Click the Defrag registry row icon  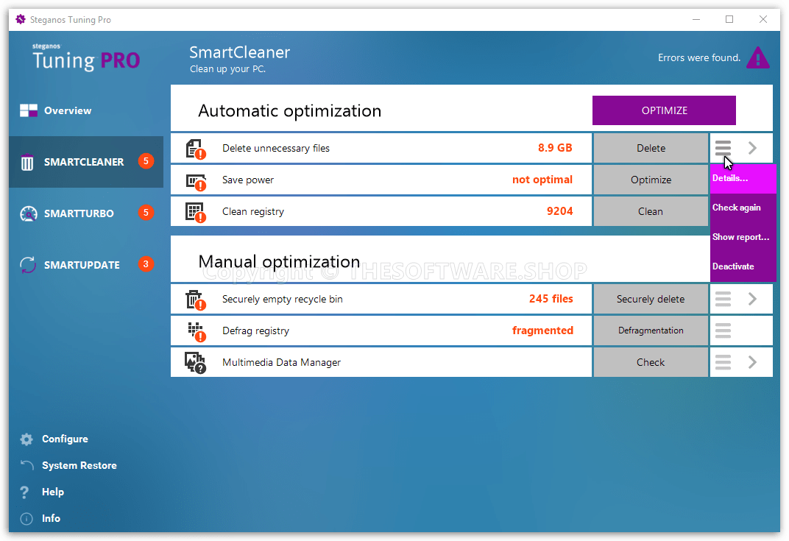coord(195,331)
